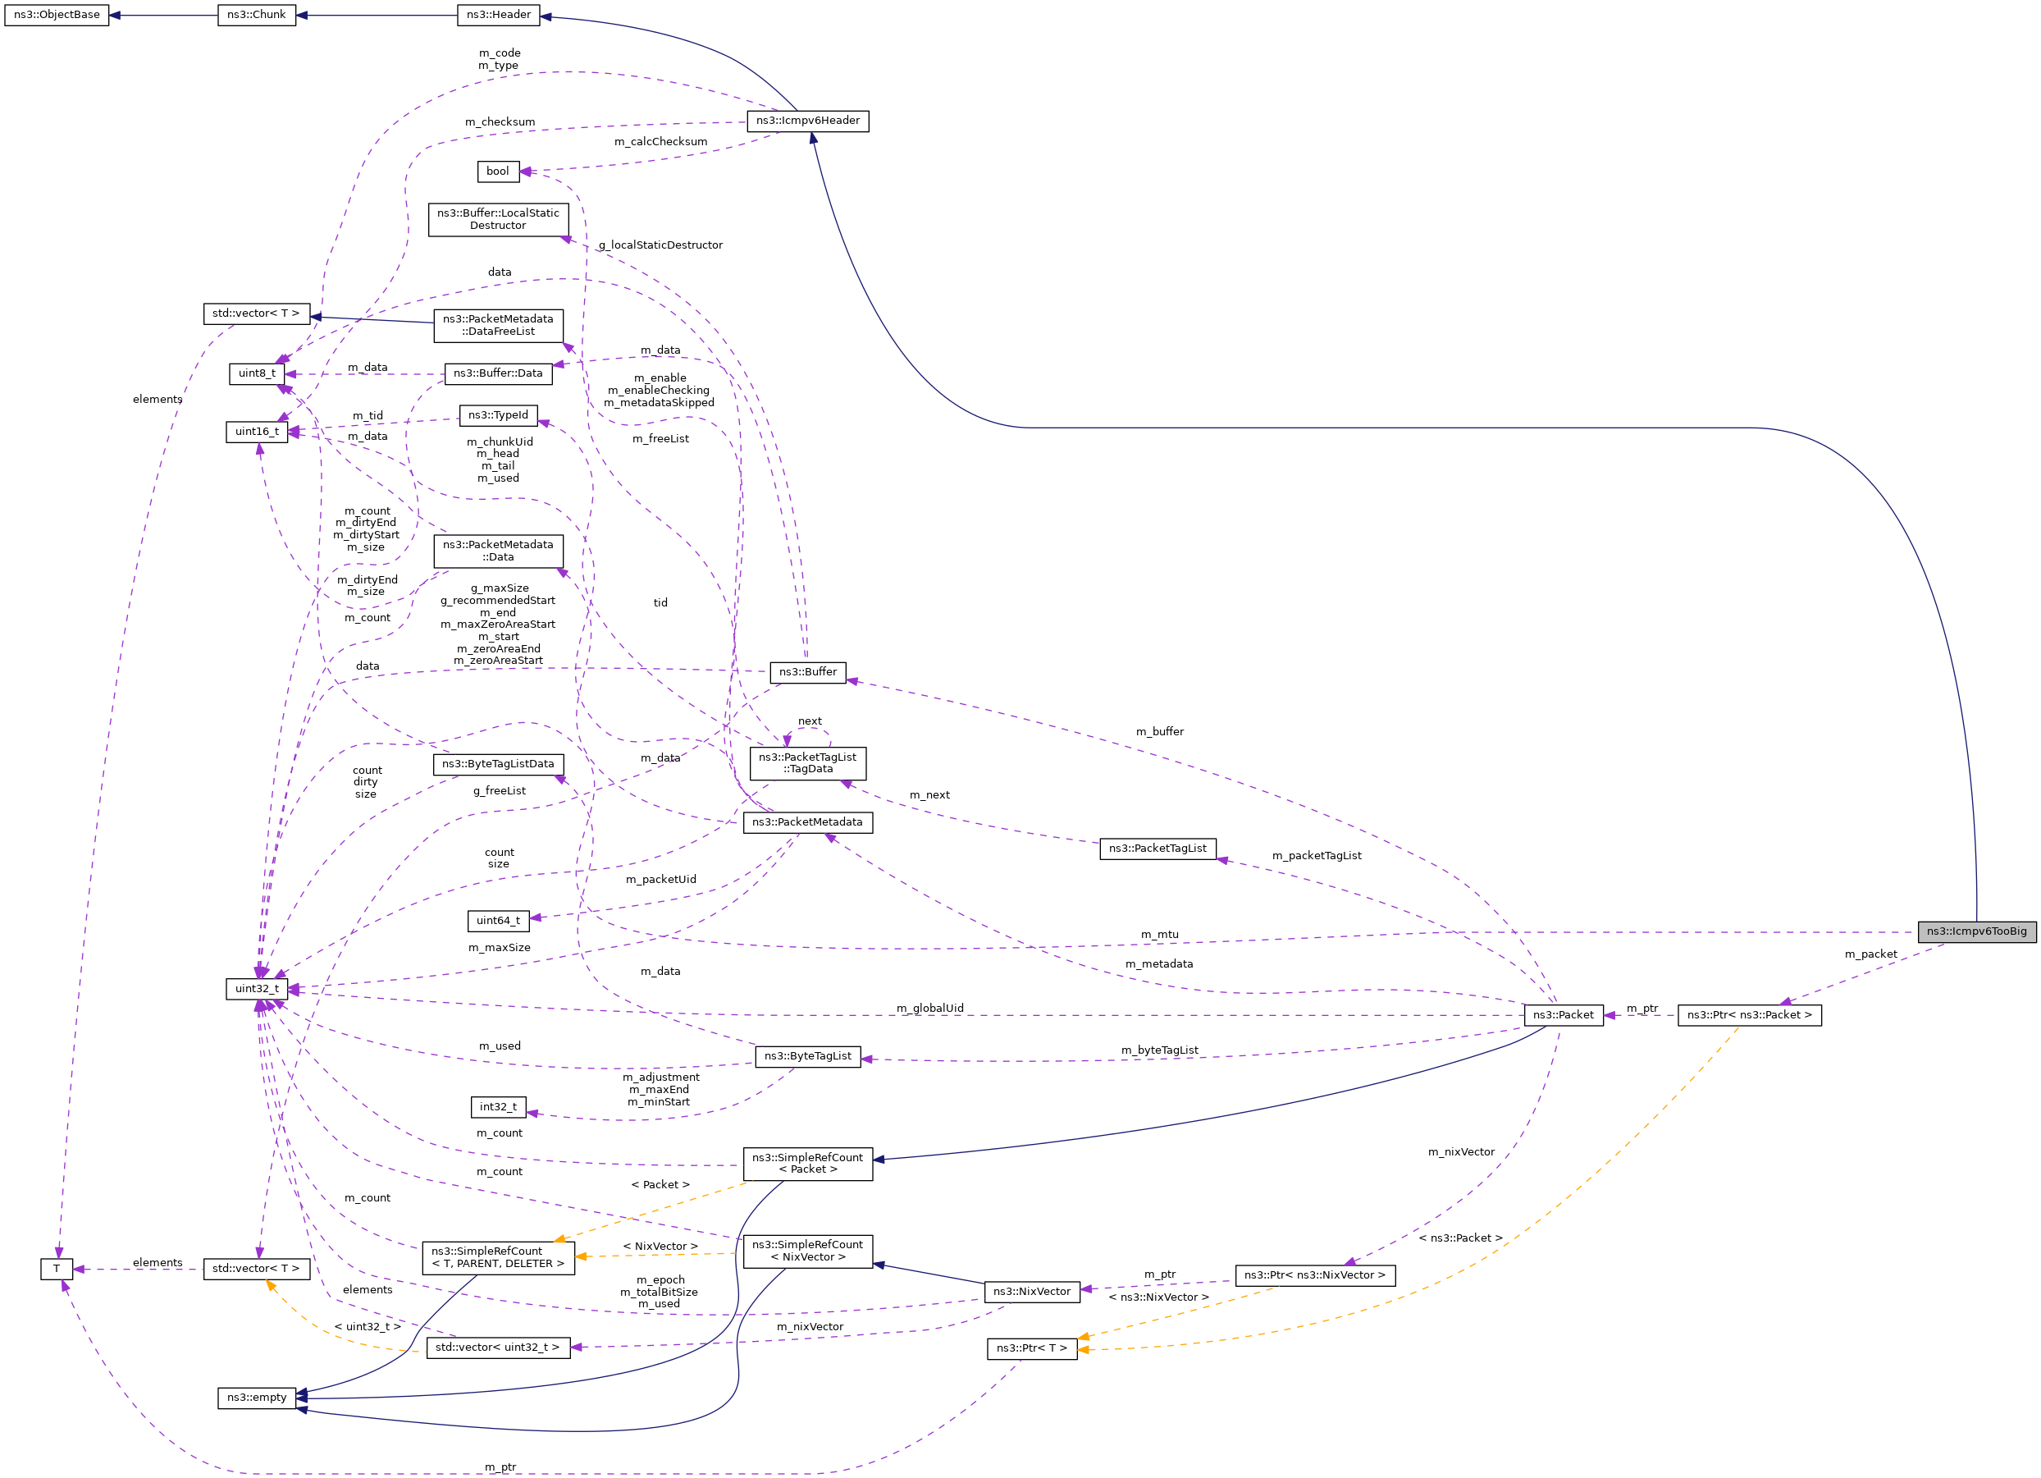Open the ns3::Packet node

(x=1563, y=1015)
